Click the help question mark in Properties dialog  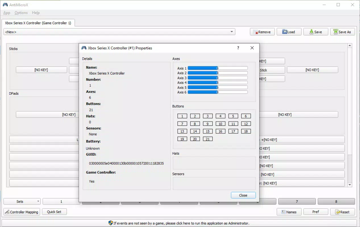(238, 48)
